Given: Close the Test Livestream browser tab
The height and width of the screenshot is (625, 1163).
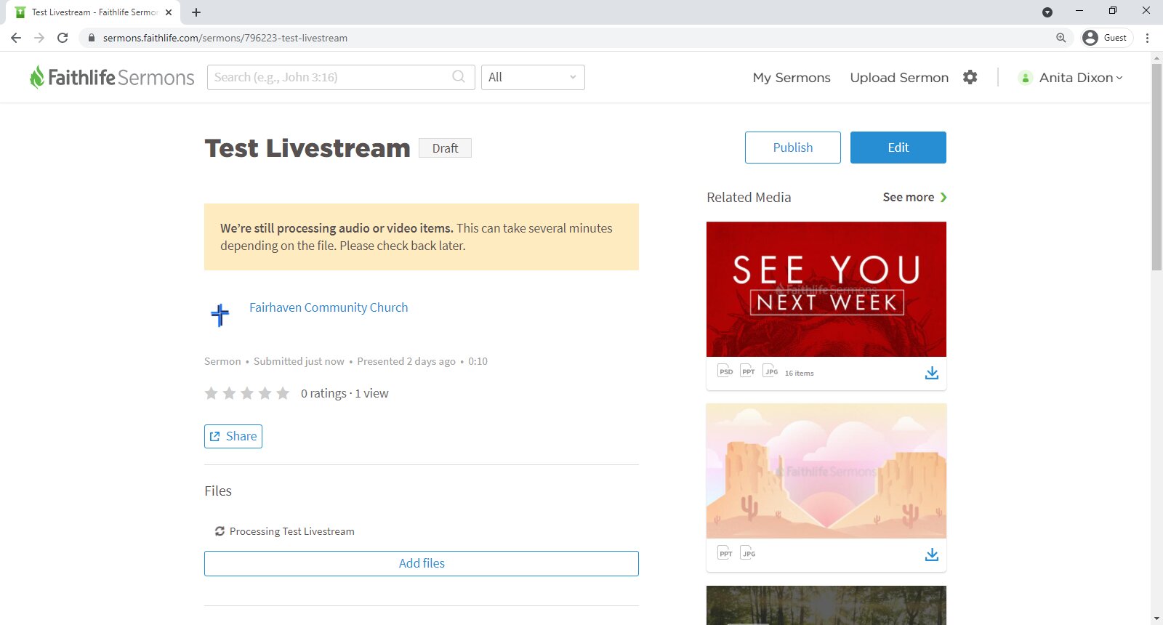Looking at the screenshot, I should click(x=169, y=12).
